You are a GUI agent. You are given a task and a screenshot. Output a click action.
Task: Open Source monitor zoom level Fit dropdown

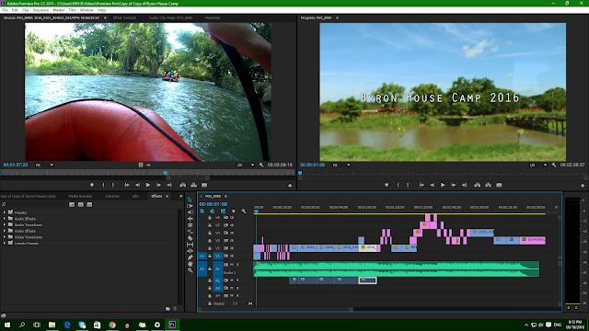[x=44, y=165]
